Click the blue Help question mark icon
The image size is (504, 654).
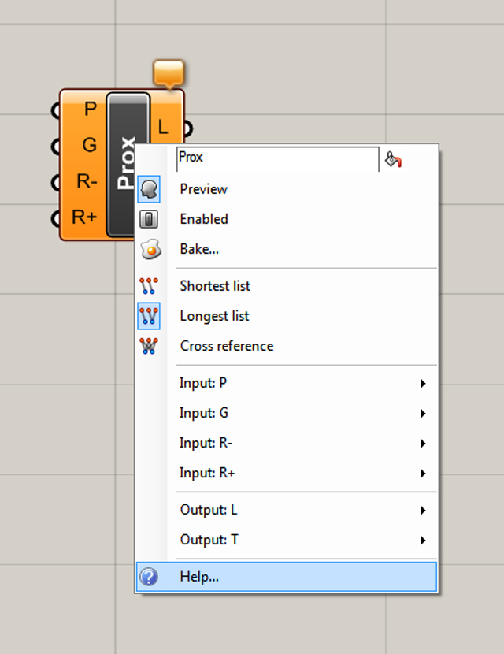[x=148, y=577]
